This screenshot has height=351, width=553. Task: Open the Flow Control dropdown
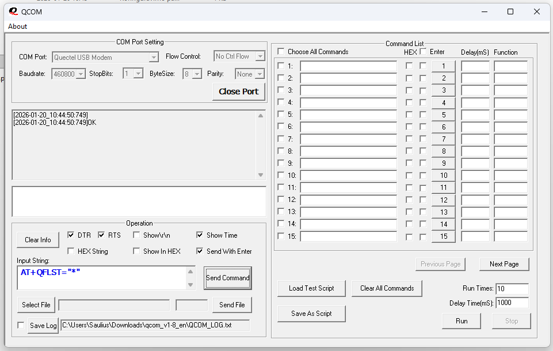260,56
